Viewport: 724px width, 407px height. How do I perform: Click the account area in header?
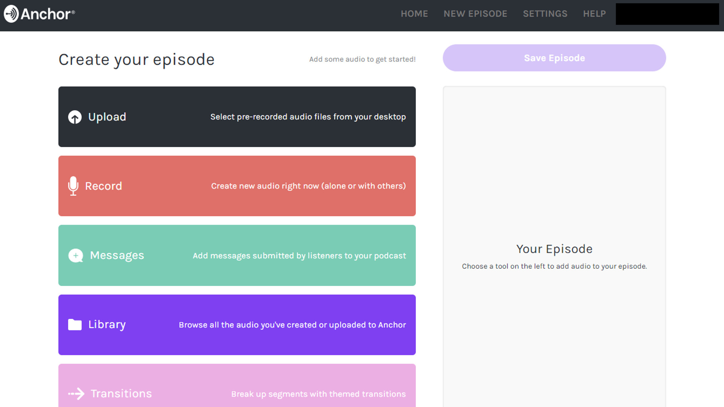667,14
